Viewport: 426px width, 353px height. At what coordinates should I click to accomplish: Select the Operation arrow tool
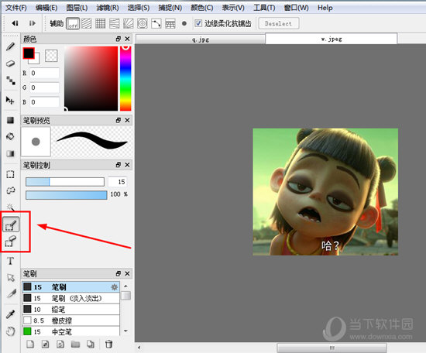[11, 277]
